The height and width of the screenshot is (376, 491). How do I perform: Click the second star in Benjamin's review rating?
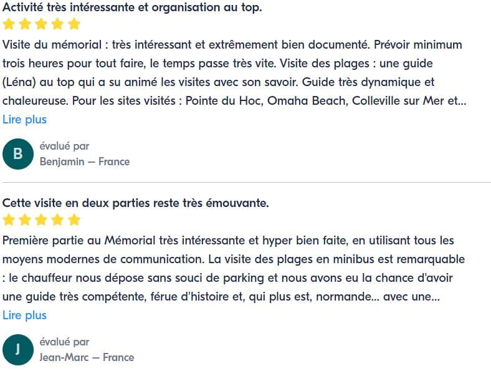tap(26, 24)
